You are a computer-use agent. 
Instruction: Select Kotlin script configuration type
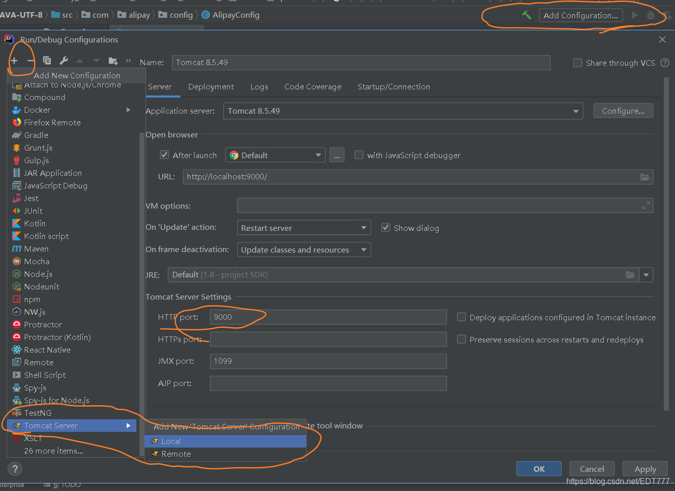click(x=71, y=236)
